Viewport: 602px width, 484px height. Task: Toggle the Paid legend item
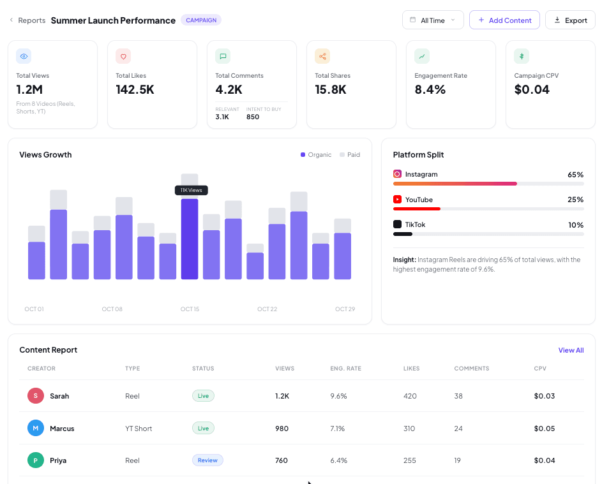pyautogui.click(x=350, y=154)
